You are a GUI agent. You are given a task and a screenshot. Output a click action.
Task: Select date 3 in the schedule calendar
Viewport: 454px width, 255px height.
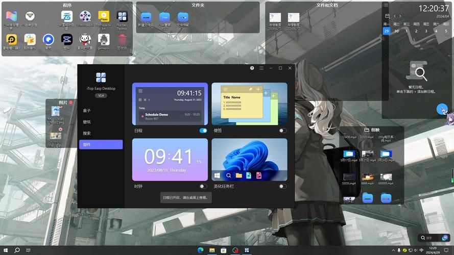coord(426,31)
